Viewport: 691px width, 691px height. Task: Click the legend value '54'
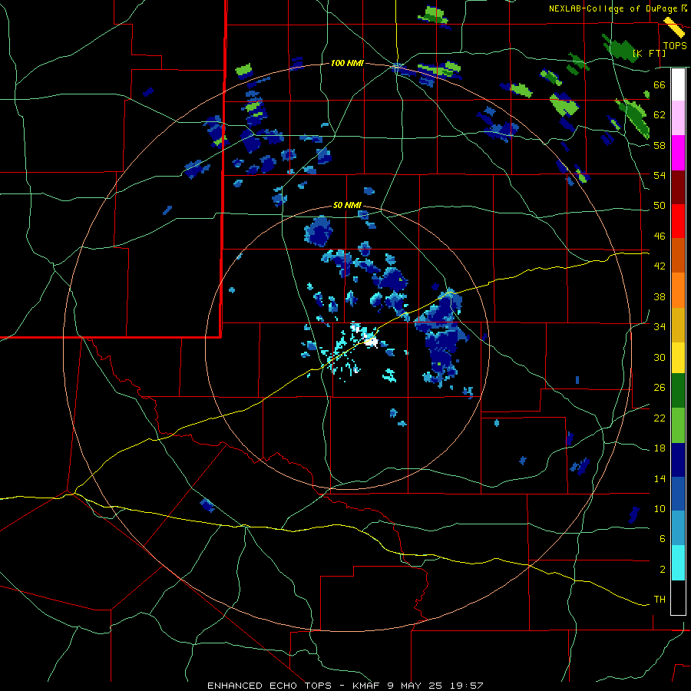pyautogui.click(x=660, y=175)
